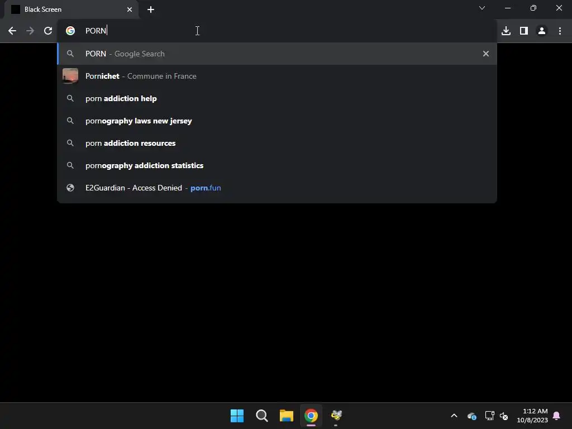
Task: Click the forward navigation arrow
Action: 30,31
